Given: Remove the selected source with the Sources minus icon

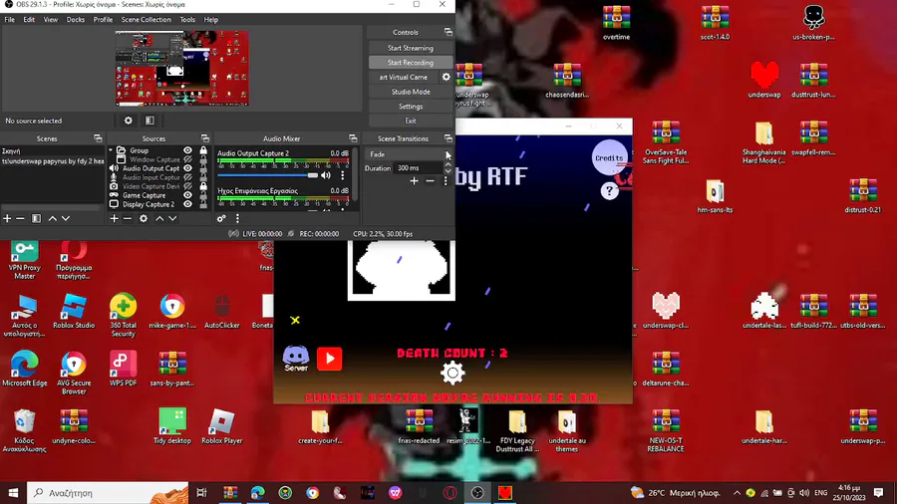Looking at the screenshot, I should pos(127,219).
